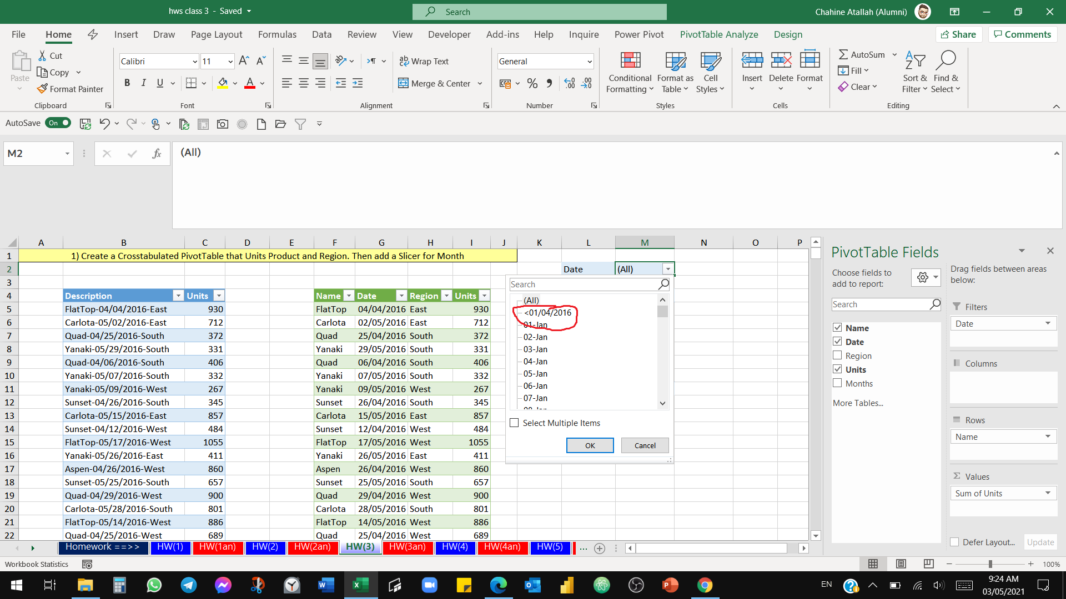Click the AutoSum icon
1066x599 pixels.
pyautogui.click(x=844, y=54)
